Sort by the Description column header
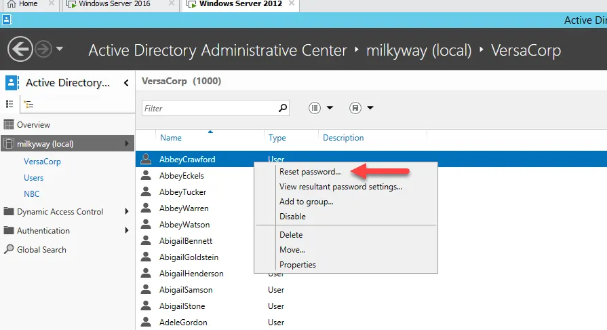 coord(343,138)
